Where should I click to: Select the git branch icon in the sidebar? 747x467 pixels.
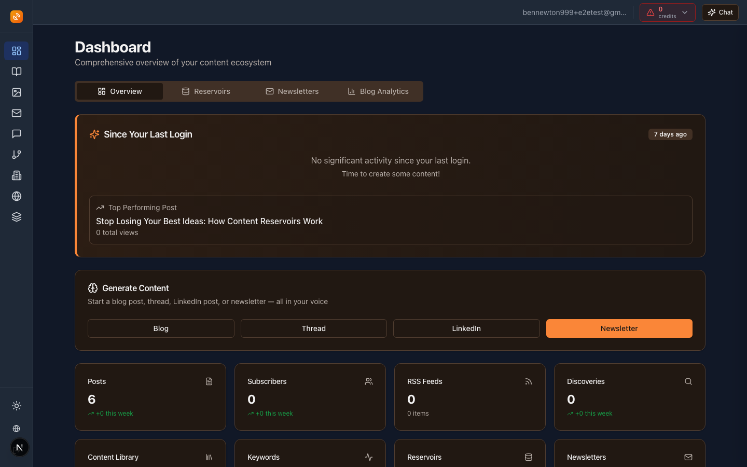point(16,155)
